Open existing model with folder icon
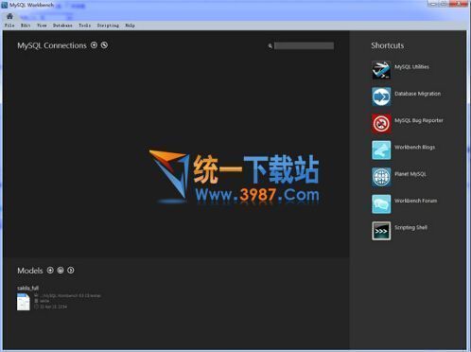This screenshot has height=352, width=471. pos(61,271)
